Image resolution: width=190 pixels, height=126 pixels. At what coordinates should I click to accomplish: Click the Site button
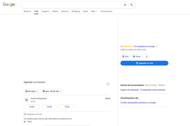[x=125, y=56]
